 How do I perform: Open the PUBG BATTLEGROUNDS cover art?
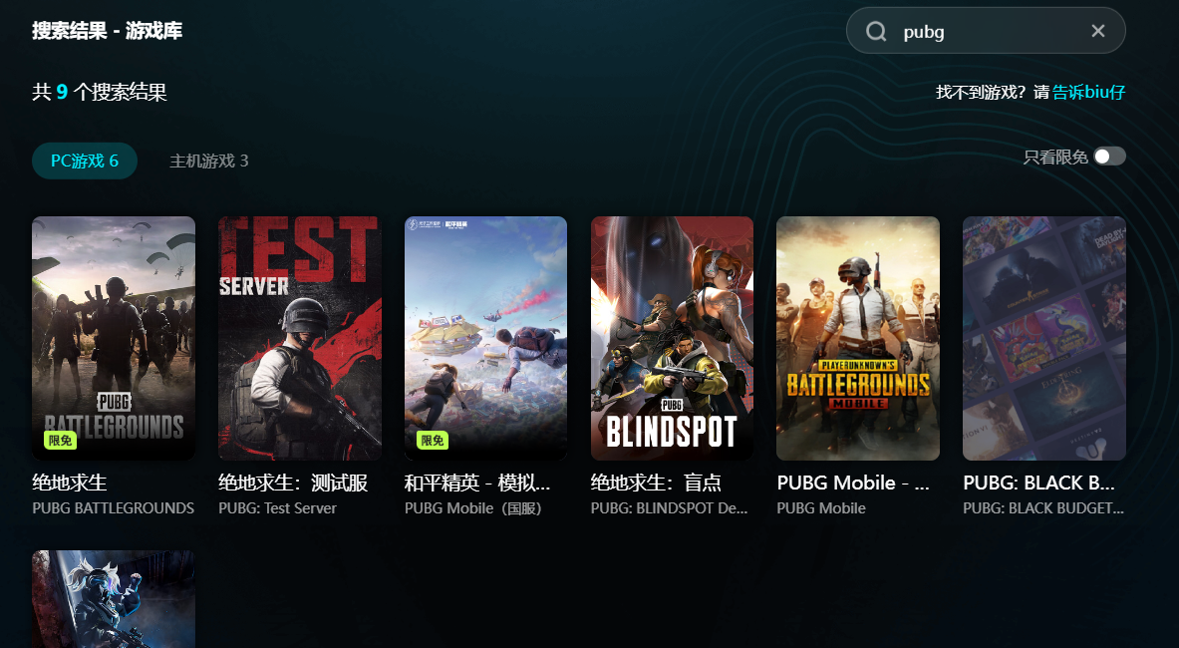(x=114, y=338)
